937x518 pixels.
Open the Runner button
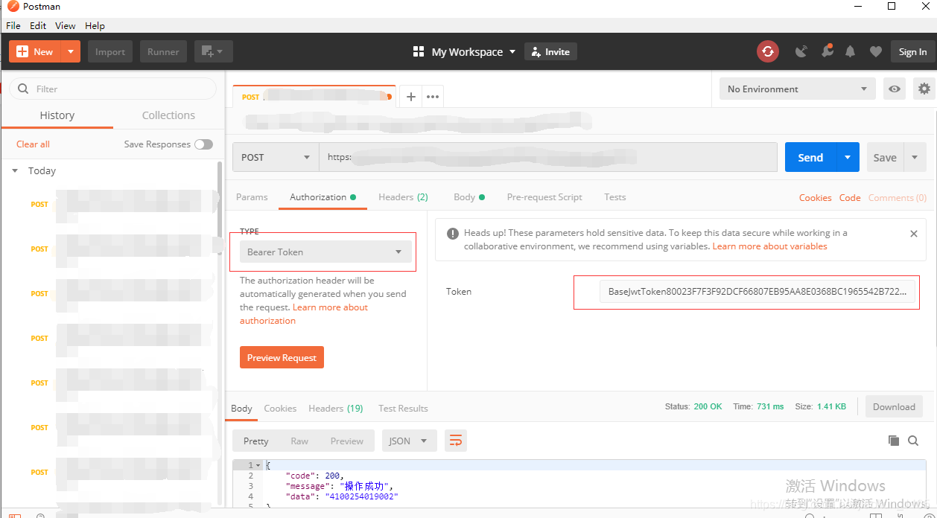click(163, 51)
